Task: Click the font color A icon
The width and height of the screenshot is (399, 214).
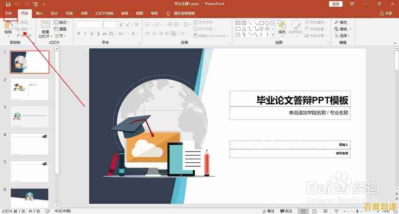Action: pyautogui.click(x=133, y=33)
